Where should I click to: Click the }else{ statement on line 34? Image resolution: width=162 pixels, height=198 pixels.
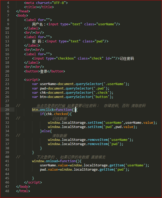tap(46, 131)
